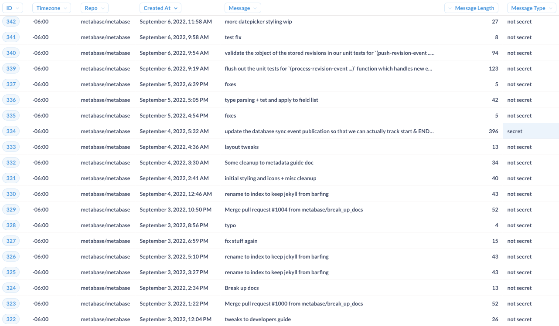The image size is (559, 326).
Task: Click the 'test fix' message cell
Action: click(x=233, y=37)
